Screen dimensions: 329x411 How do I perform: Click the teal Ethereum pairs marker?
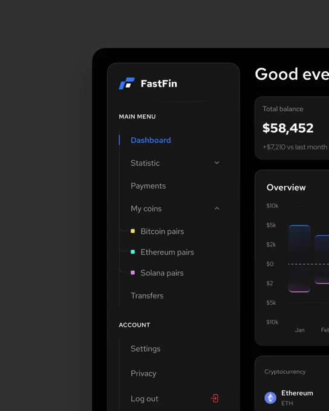tap(133, 251)
